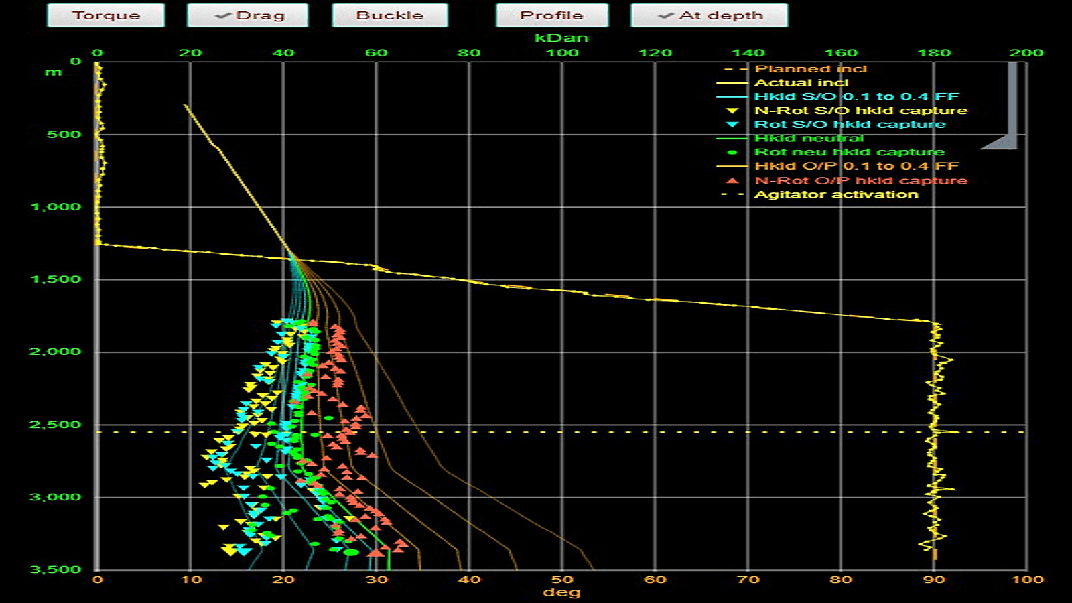The image size is (1072, 603).
Task: Select the "Planned incl" legend entry
Action: [x=811, y=68]
